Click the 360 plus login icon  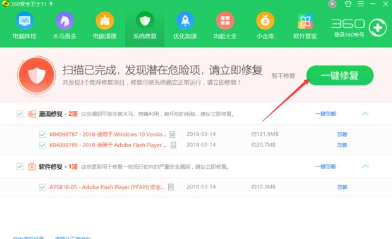point(377,27)
